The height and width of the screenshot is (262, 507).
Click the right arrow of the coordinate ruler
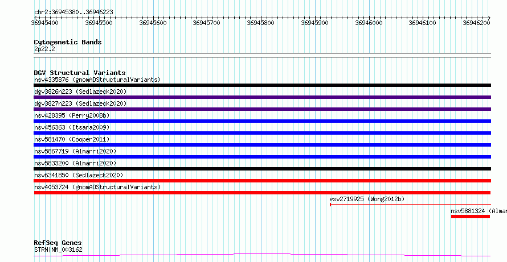(x=489, y=18)
